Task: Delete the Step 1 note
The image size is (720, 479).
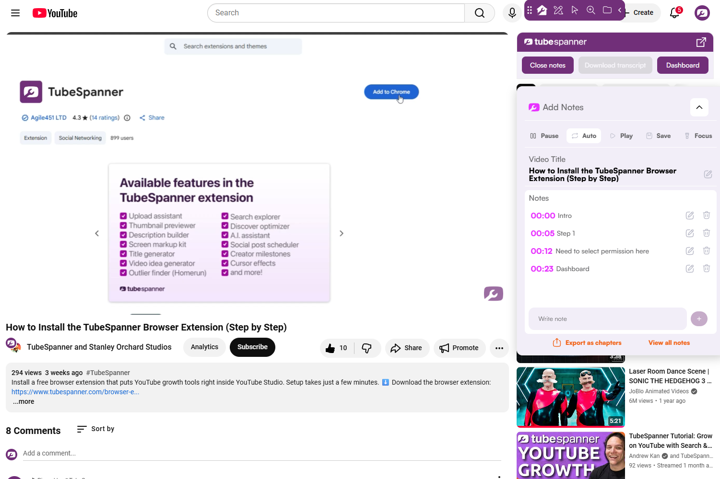Action: [707, 233]
